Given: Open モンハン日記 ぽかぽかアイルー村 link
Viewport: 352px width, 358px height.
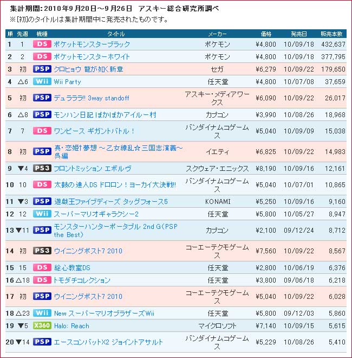Looking at the screenshot, I should [x=105, y=114].
